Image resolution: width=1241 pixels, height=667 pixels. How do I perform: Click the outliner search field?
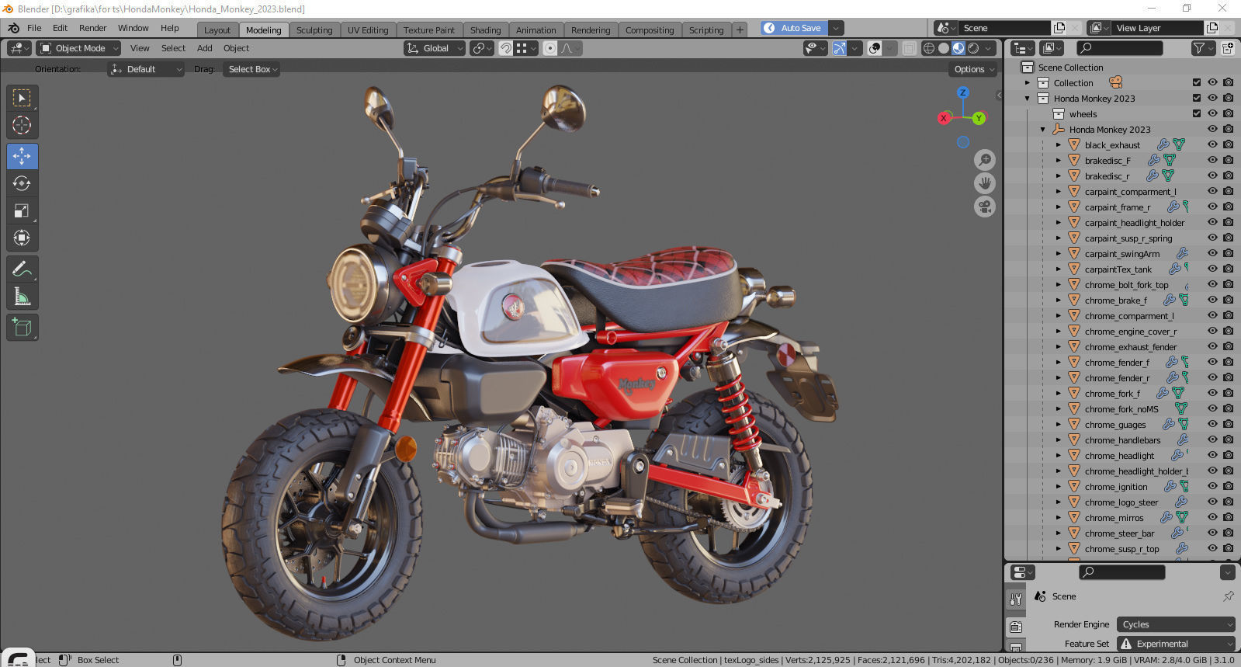click(x=1120, y=48)
